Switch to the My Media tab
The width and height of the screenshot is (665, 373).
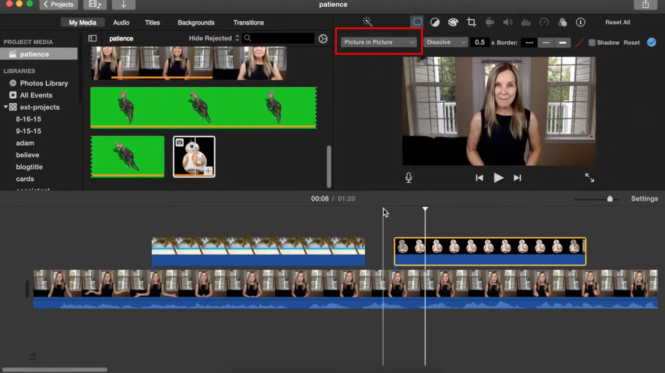[83, 22]
